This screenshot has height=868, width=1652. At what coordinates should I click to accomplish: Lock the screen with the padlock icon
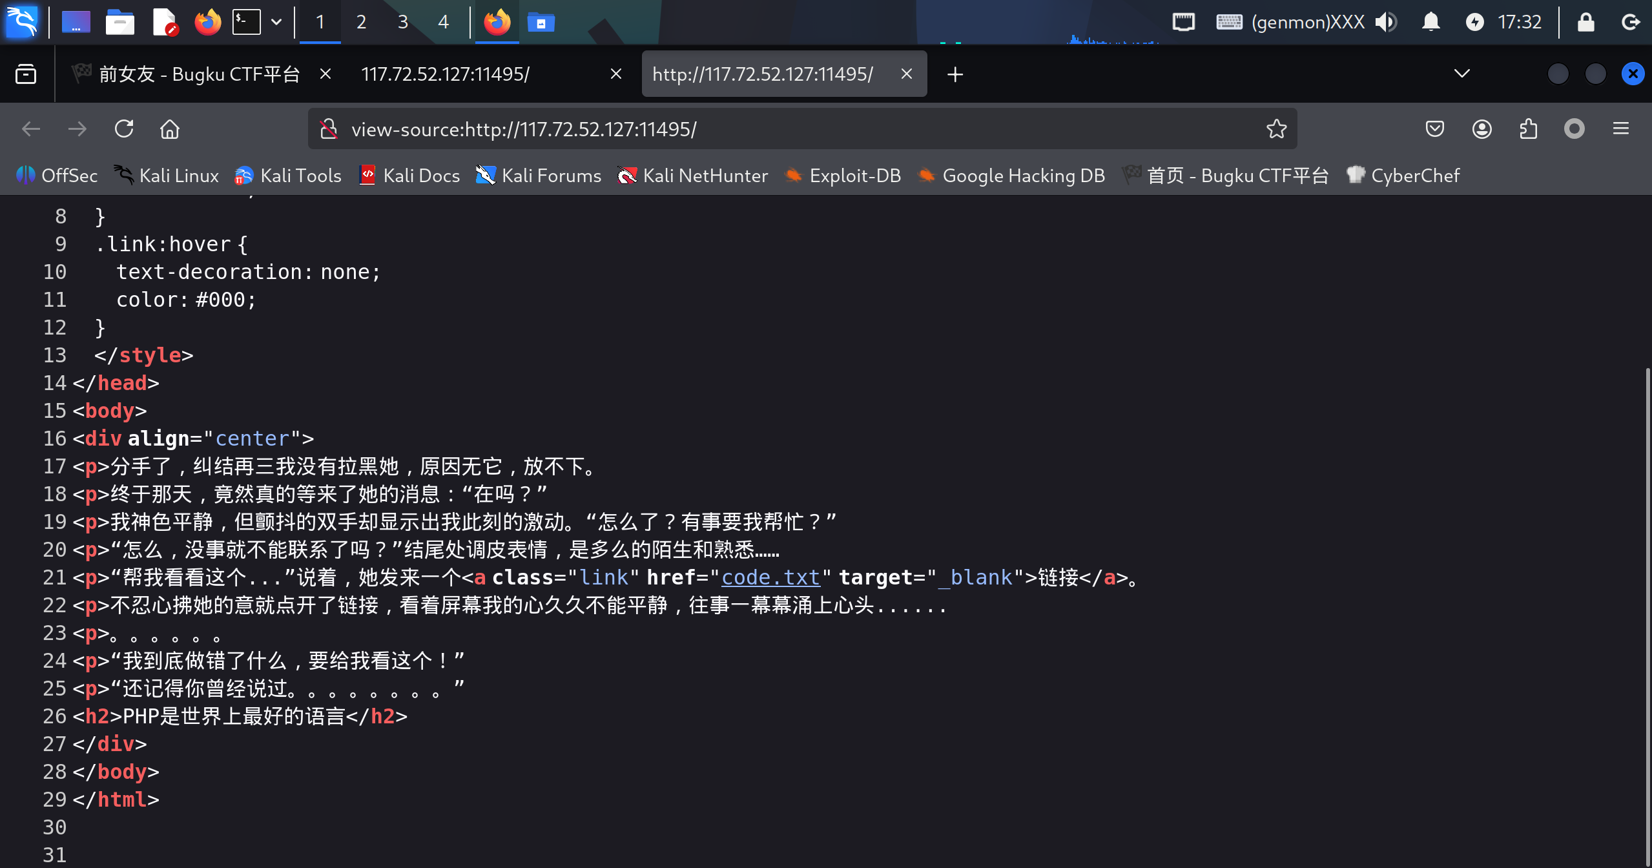click(x=1586, y=22)
